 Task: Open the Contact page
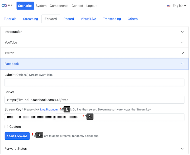click(x=77, y=6)
